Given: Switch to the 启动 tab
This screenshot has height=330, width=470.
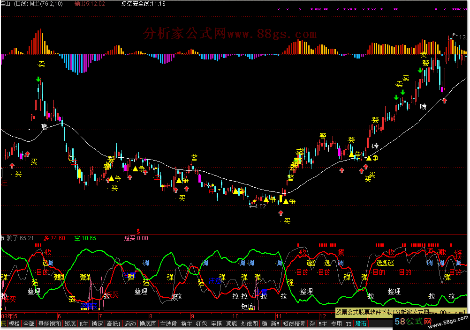Looking at the screenshot, I should (130, 324).
